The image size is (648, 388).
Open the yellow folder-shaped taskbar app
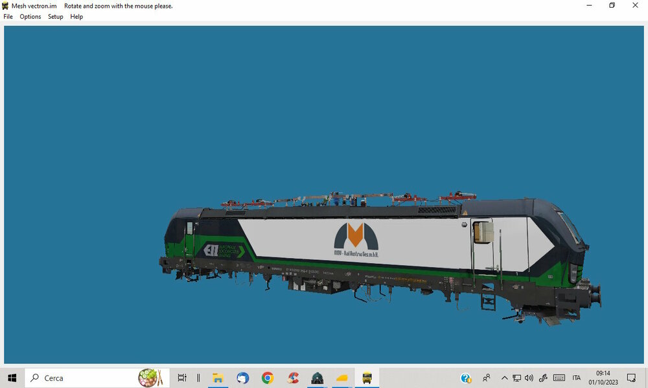click(342, 378)
